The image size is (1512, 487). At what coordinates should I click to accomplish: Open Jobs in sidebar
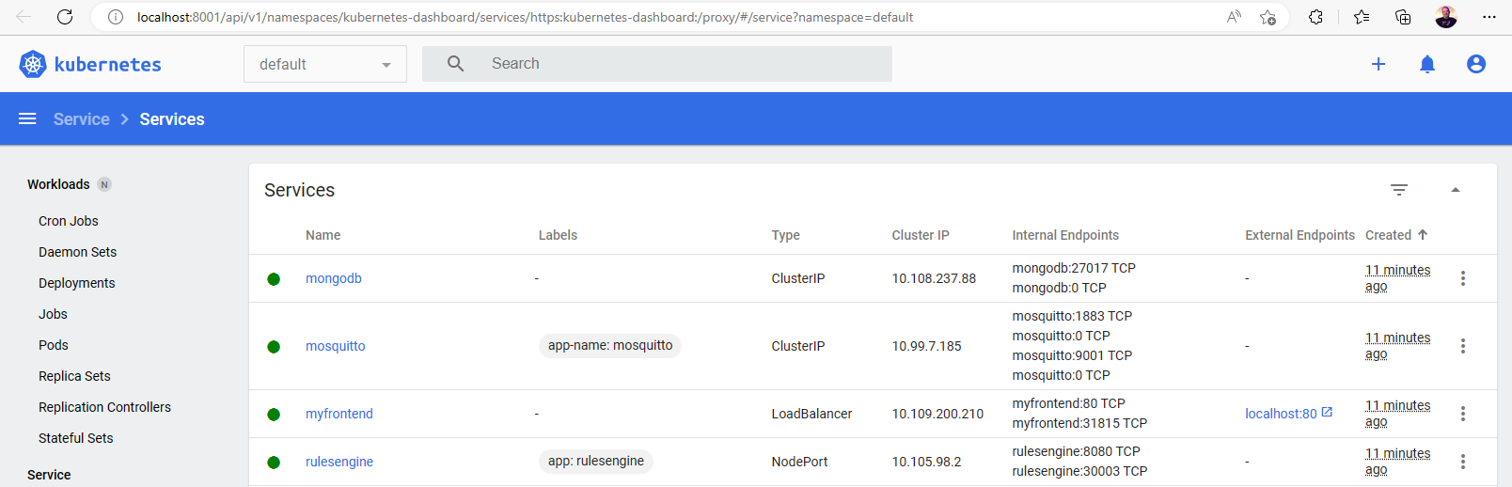[x=53, y=314]
